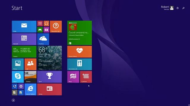Open the File Explorer folder tile
This screenshot has width=190, height=106.
(x=15, y=92)
